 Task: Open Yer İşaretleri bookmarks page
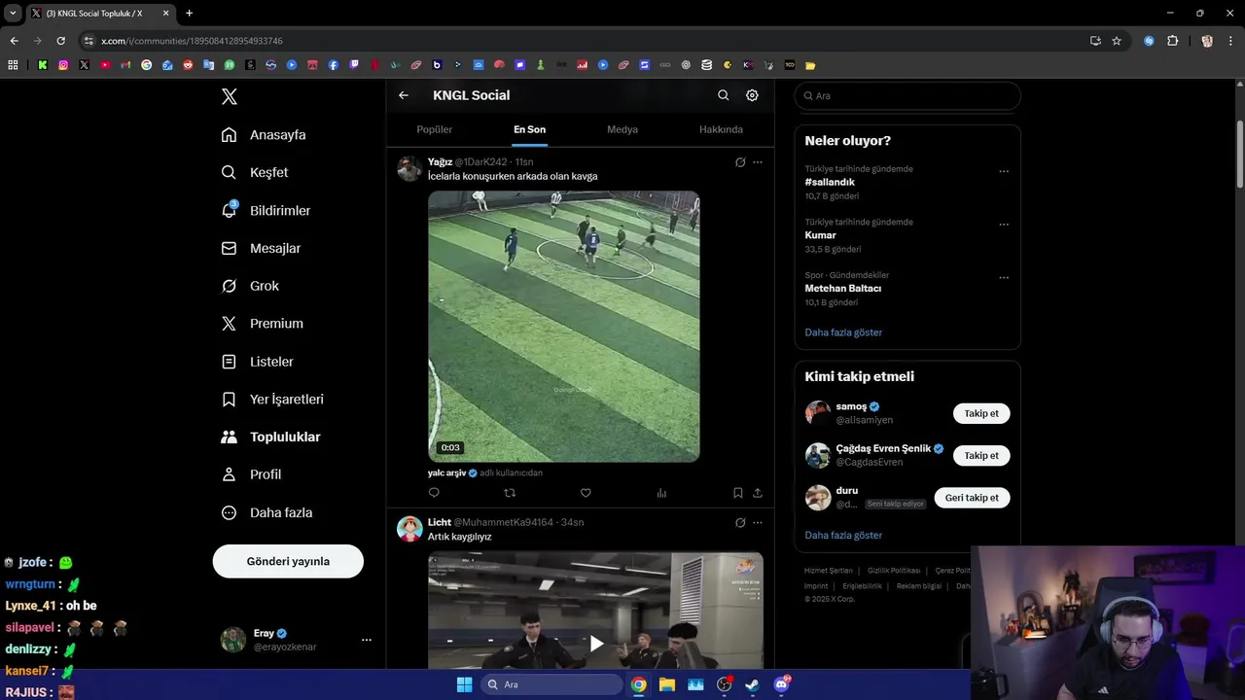(x=272, y=400)
